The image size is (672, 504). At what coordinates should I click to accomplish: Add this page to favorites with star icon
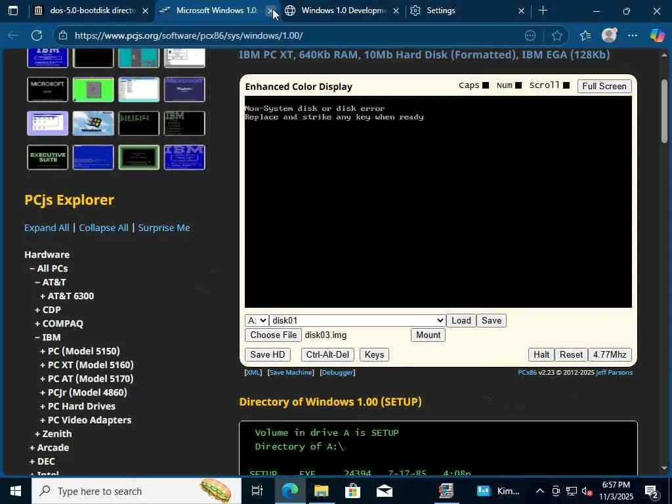pyautogui.click(x=556, y=35)
